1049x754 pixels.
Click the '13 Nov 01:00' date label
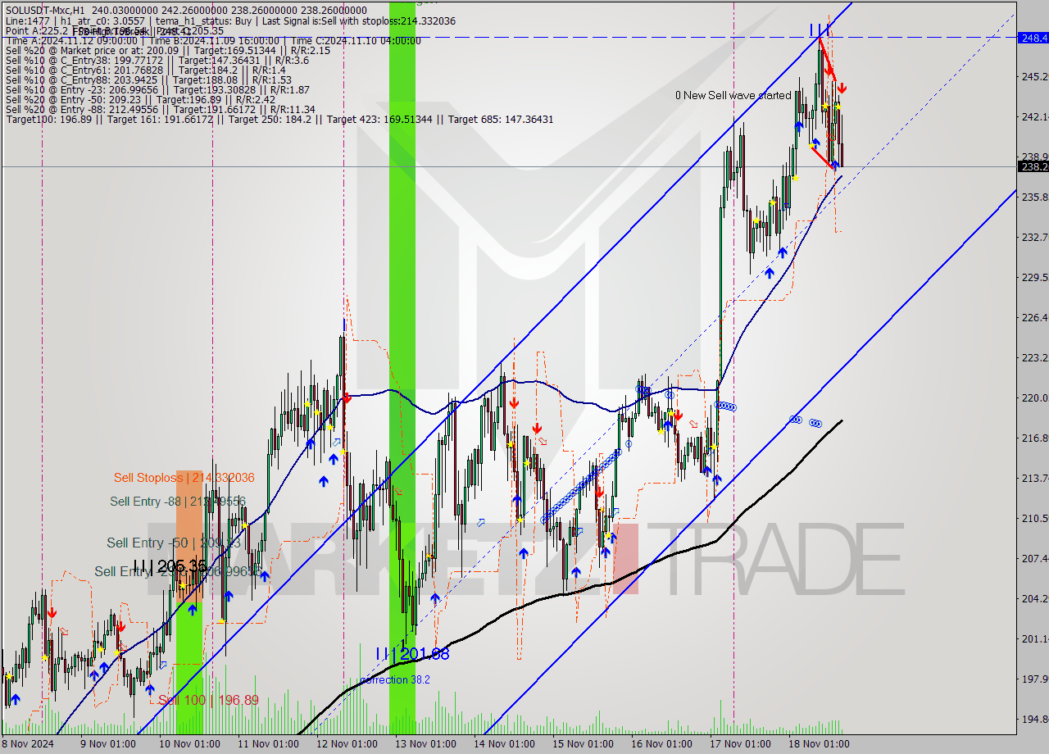[x=425, y=744]
